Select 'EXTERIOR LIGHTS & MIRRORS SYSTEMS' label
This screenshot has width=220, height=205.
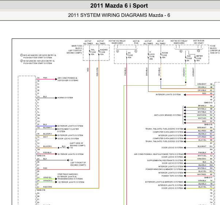tap(164, 182)
